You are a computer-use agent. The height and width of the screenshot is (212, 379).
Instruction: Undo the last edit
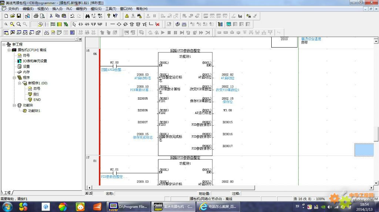[x=72, y=16]
